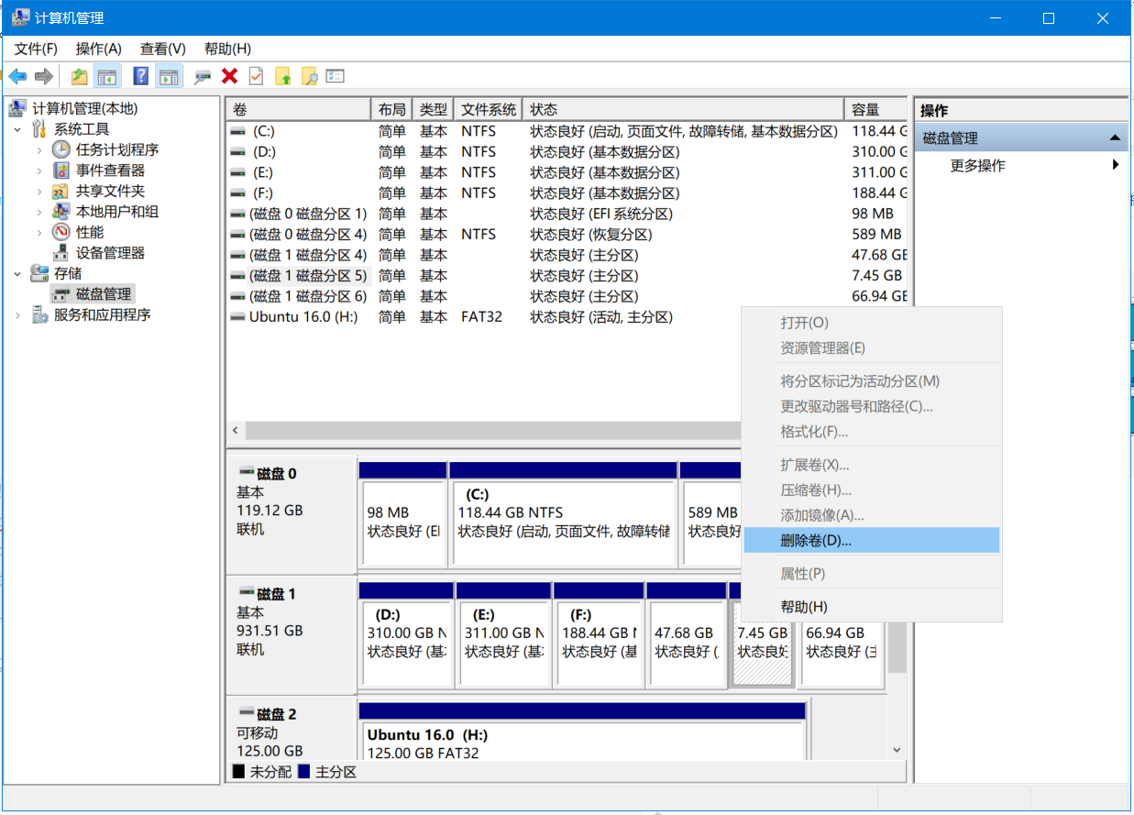
Task: Expand the 本地用户和组 tree node
Action: [x=39, y=212]
